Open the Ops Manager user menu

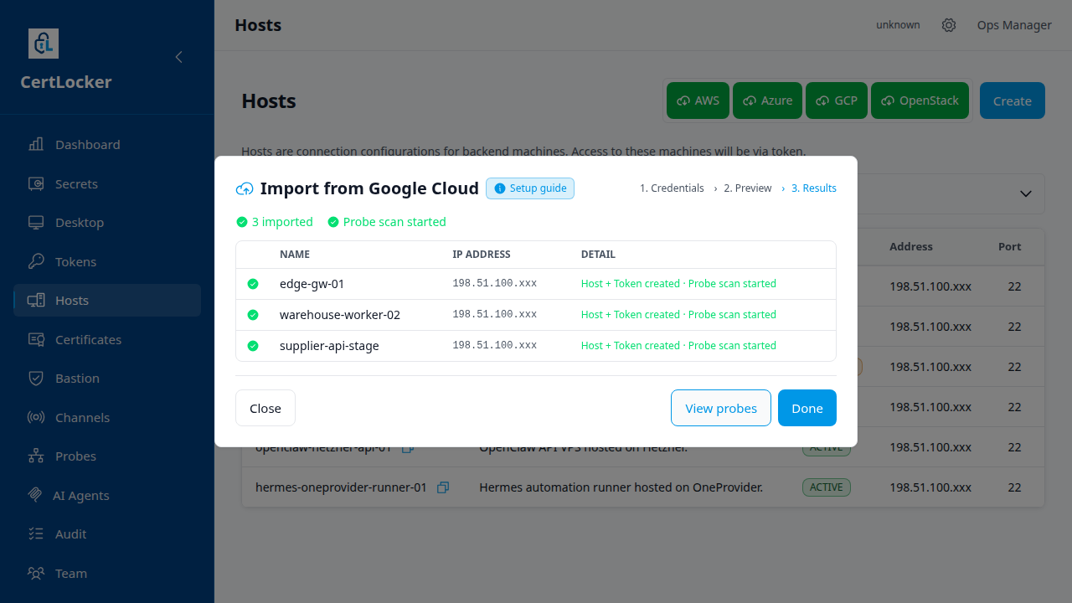1014,25
